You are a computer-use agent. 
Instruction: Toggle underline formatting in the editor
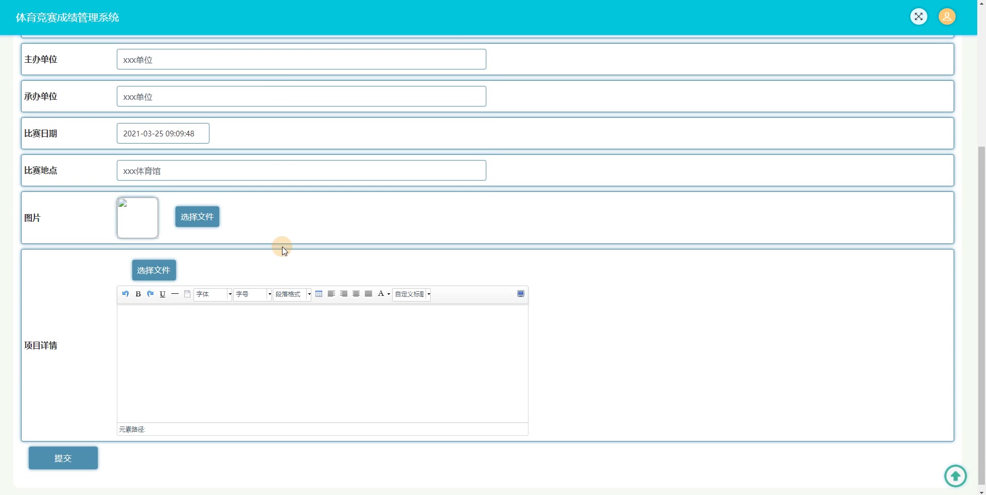pos(163,294)
